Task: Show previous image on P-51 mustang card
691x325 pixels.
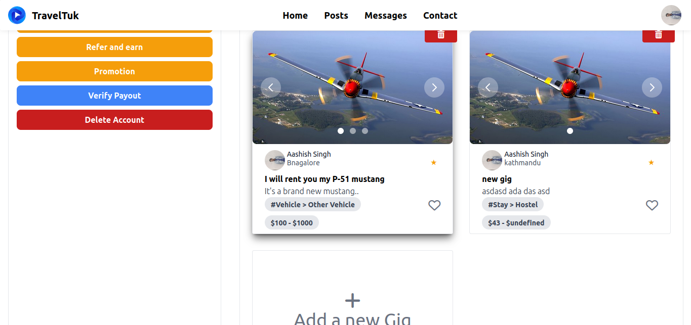Action: click(x=271, y=87)
